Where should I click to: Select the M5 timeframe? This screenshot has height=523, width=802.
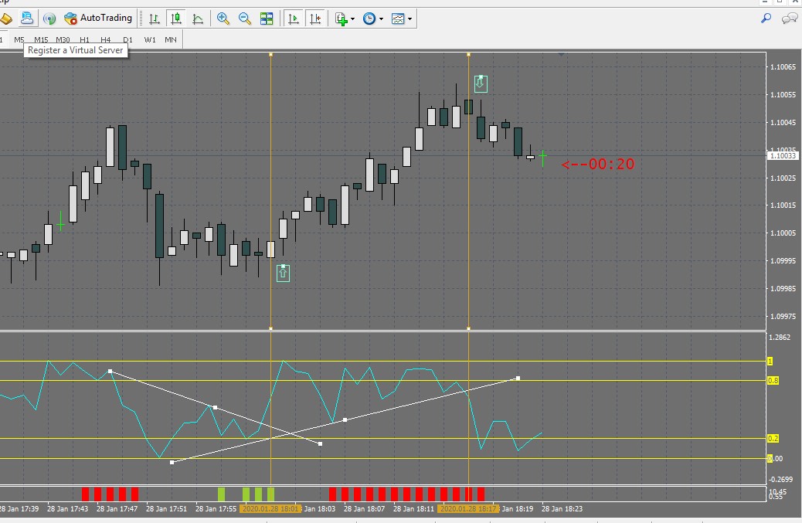[x=19, y=39]
